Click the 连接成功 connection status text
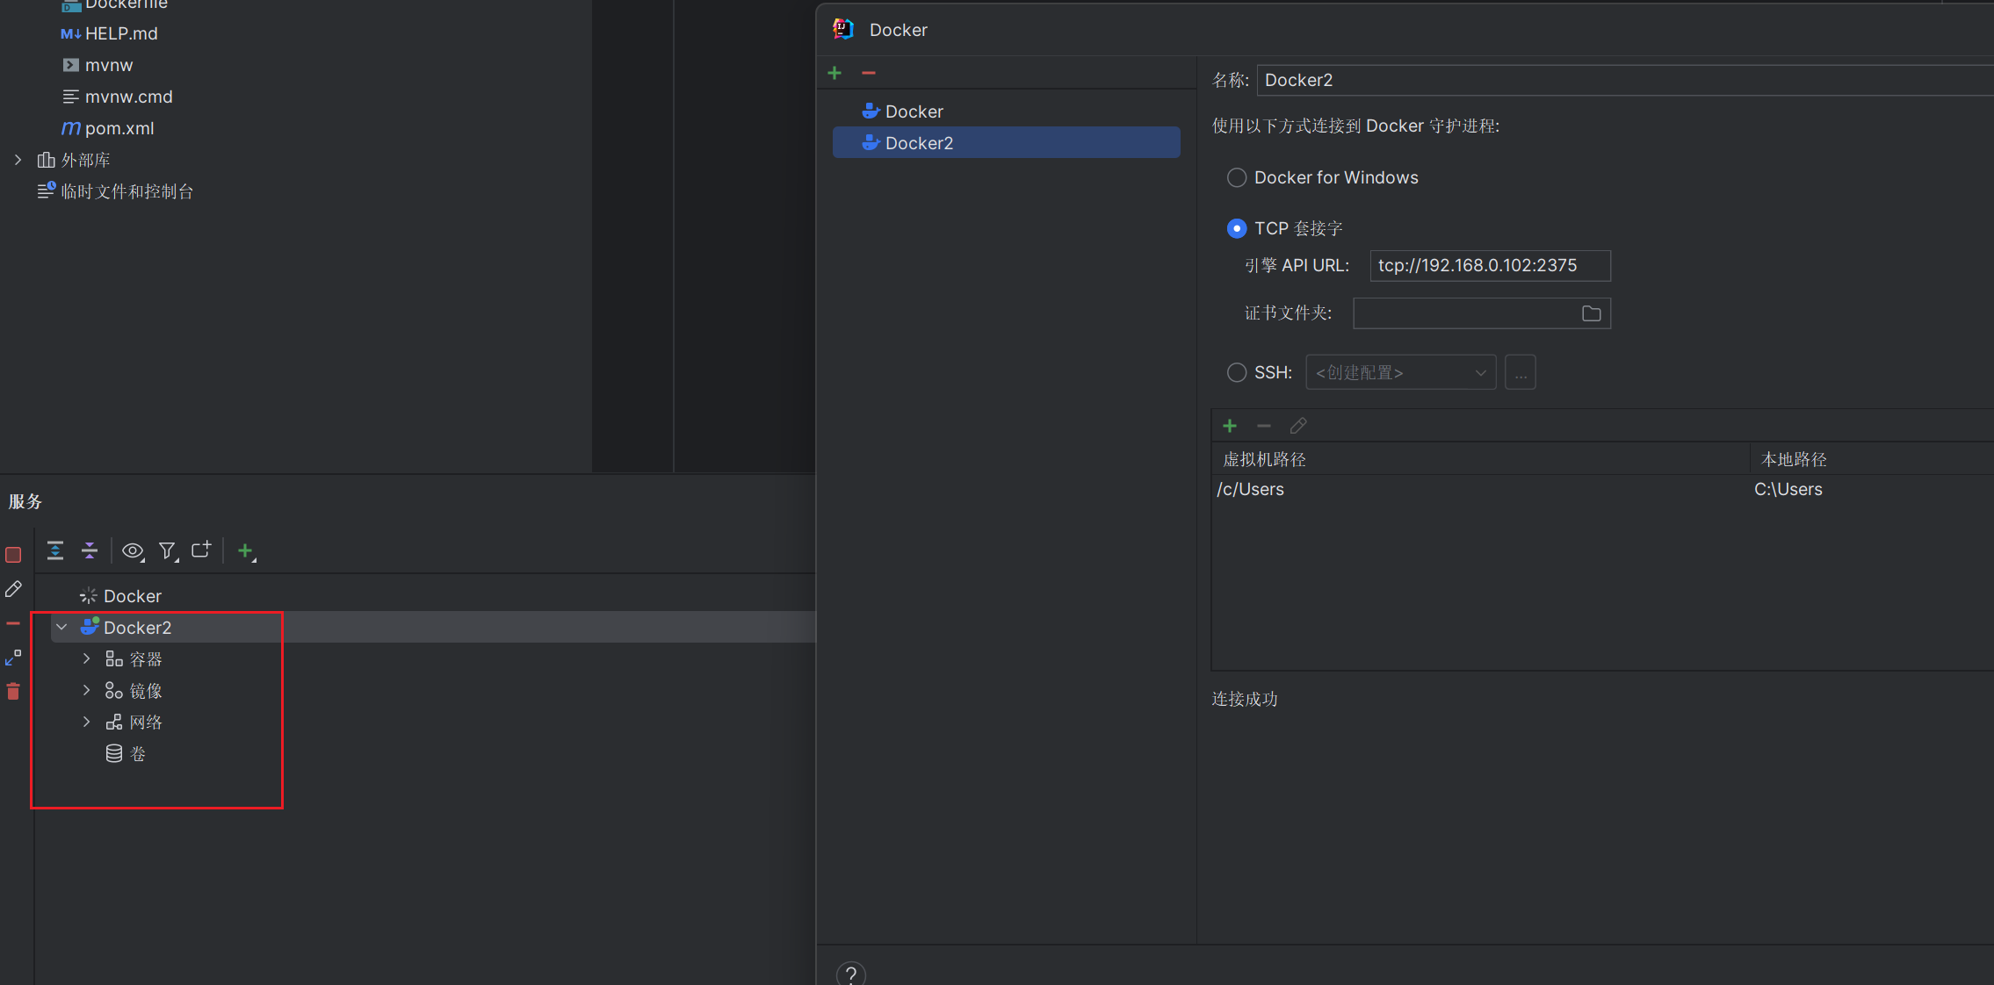Image resolution: width=1994 pixels, height=985 pixels. coord(1245,699)
